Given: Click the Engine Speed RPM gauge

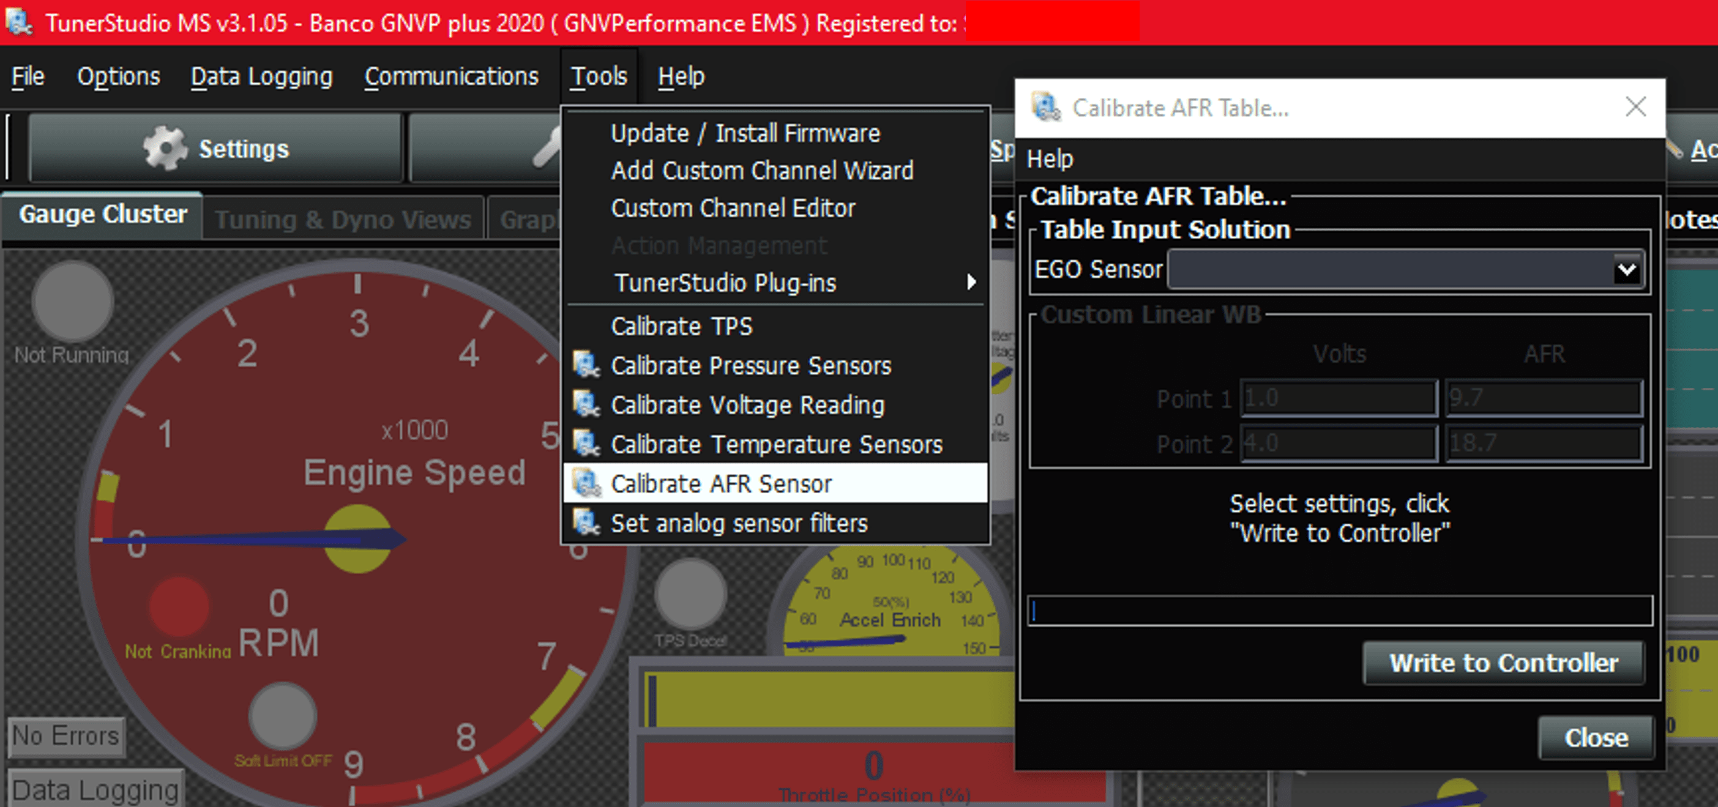Looking at the screenshot, I should pos(357,534).
